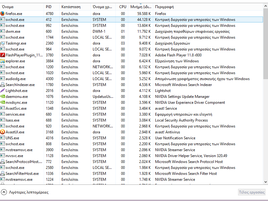Image resolution: width=268 pixels, height=201 pixels.
Task: Click the explorer.exe folder icon
Action: pos(2,61)
